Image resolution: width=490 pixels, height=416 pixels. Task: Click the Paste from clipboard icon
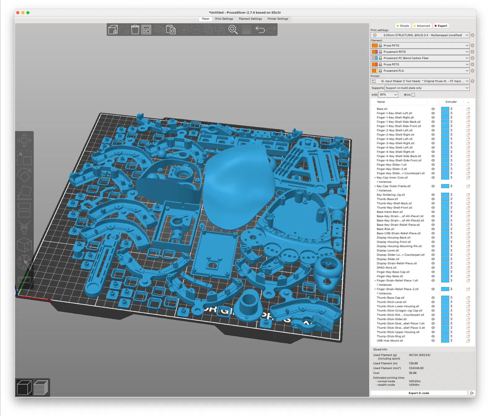point(171,30)
